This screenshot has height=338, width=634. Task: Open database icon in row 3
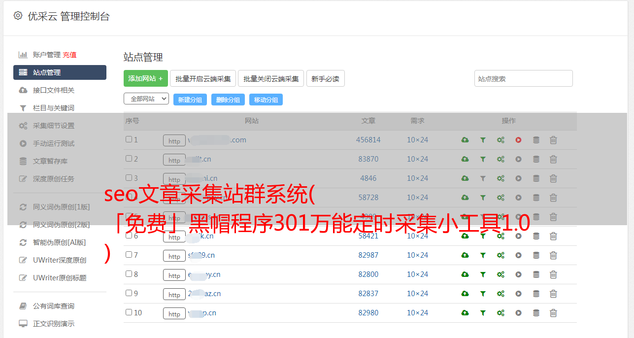[536, 178]
